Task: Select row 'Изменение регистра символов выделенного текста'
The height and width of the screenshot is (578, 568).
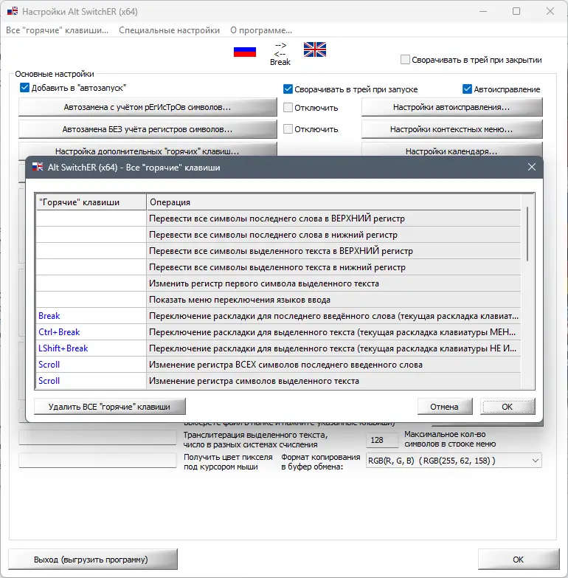Action: [x=279, y=381]
